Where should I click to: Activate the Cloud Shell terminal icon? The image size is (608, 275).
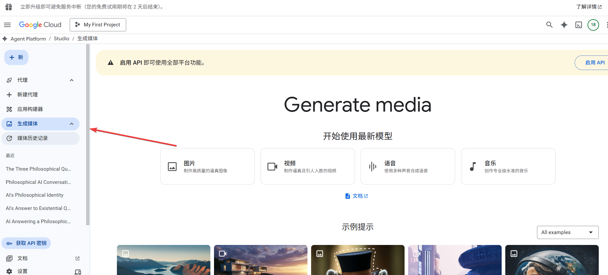click(x=579, y=25)
